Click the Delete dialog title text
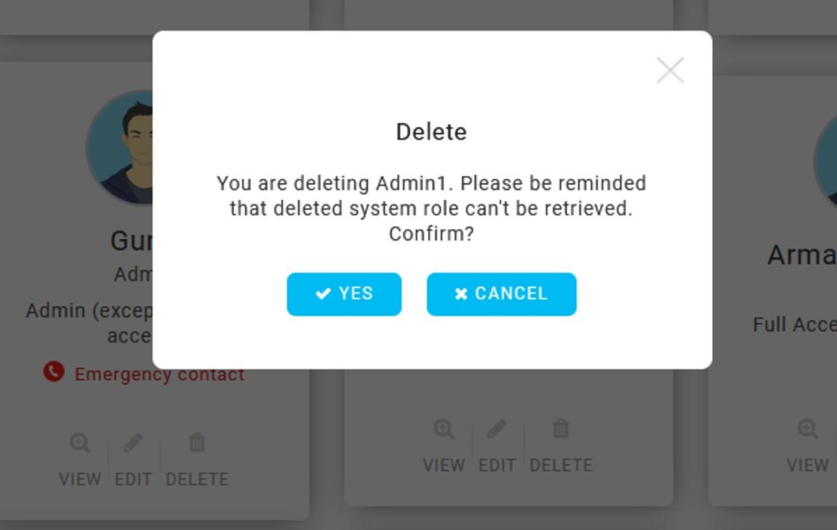Viewport: 837px width, 530px height. 431,131
